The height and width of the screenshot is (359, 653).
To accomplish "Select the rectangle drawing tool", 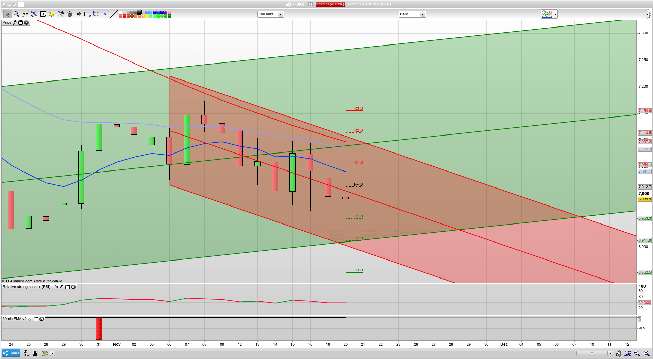I will click(x=87, y=14).
